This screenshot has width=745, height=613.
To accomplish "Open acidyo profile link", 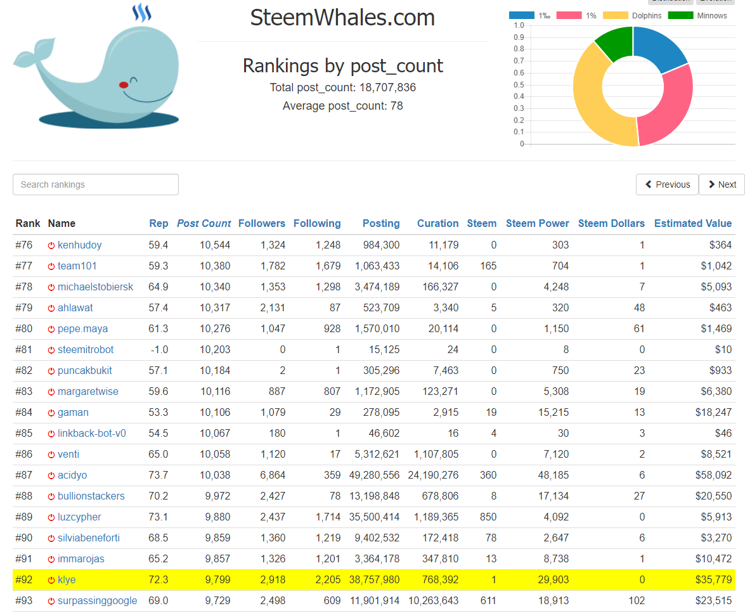I will pyautogui.click(x=72, y=475).
